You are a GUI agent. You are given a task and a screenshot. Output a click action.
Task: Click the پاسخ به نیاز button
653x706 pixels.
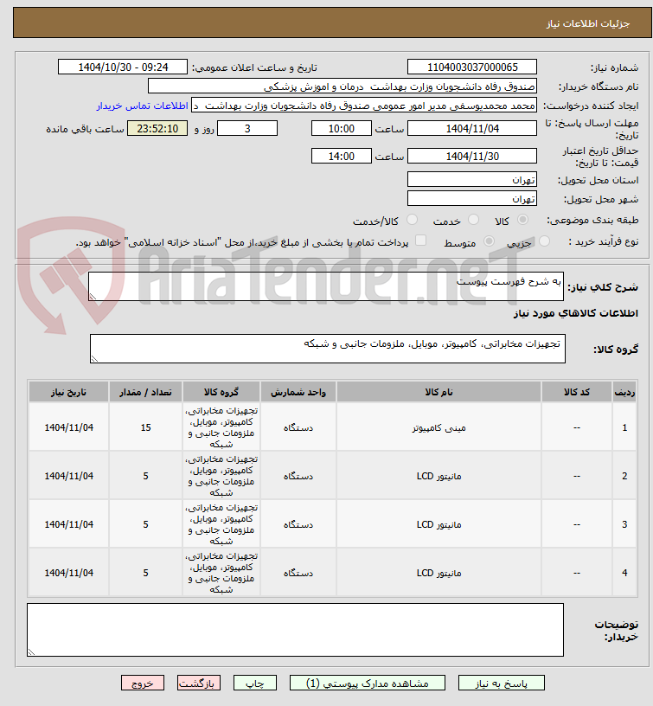502,683
